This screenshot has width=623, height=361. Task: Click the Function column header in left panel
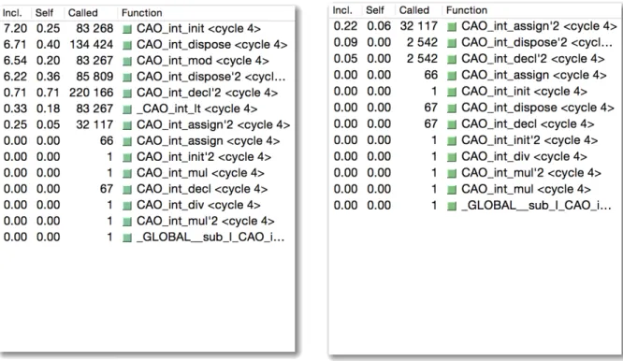[142, 13]
